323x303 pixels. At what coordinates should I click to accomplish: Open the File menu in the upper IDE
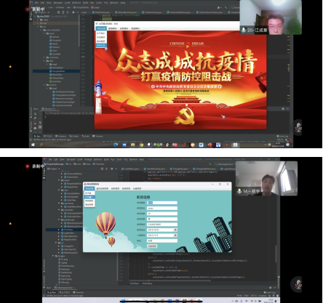point(36,3)
